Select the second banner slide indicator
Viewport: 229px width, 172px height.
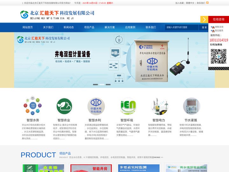tap(102, 84)
